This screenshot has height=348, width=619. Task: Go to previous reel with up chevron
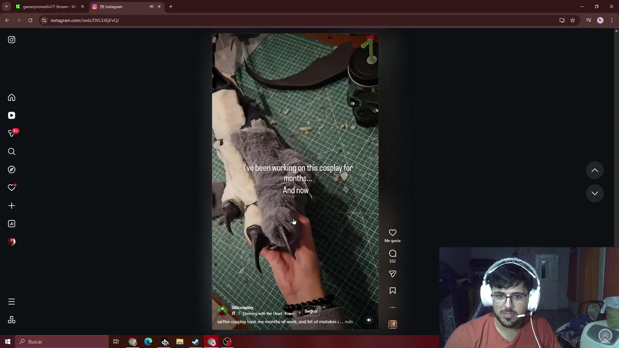pos(595,170)
